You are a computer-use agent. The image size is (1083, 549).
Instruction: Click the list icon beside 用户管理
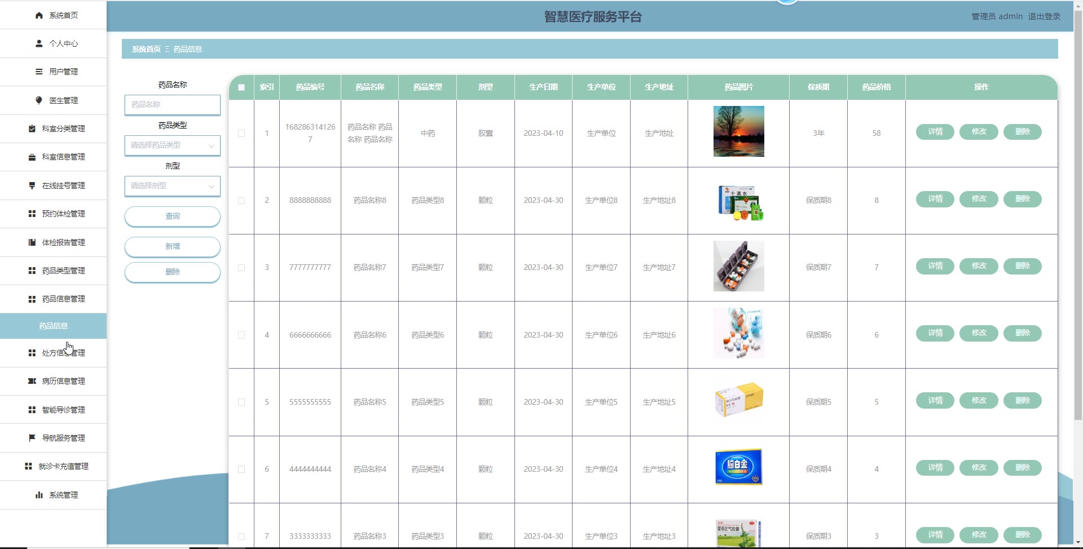tap(39, 72)
